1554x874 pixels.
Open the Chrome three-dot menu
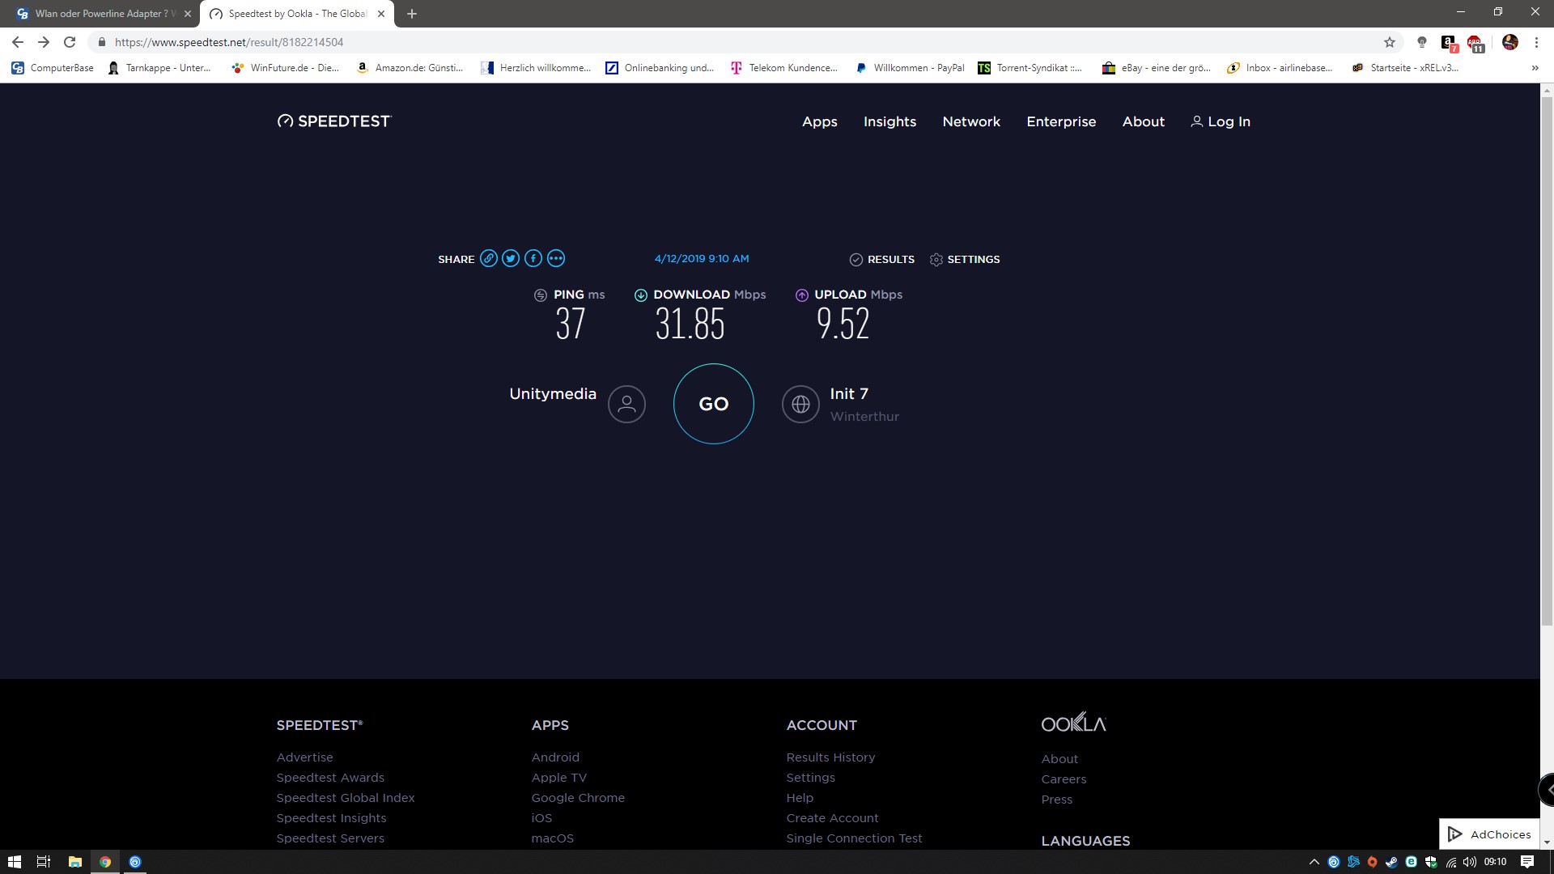click(1536, 42)
